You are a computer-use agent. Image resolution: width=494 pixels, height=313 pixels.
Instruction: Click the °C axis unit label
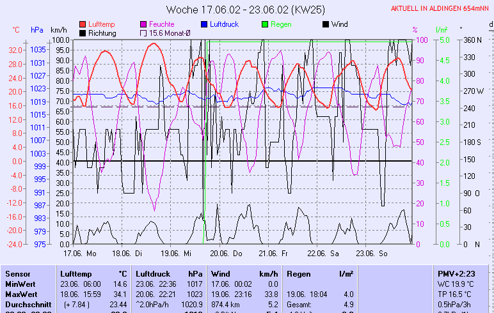[16, 30]
